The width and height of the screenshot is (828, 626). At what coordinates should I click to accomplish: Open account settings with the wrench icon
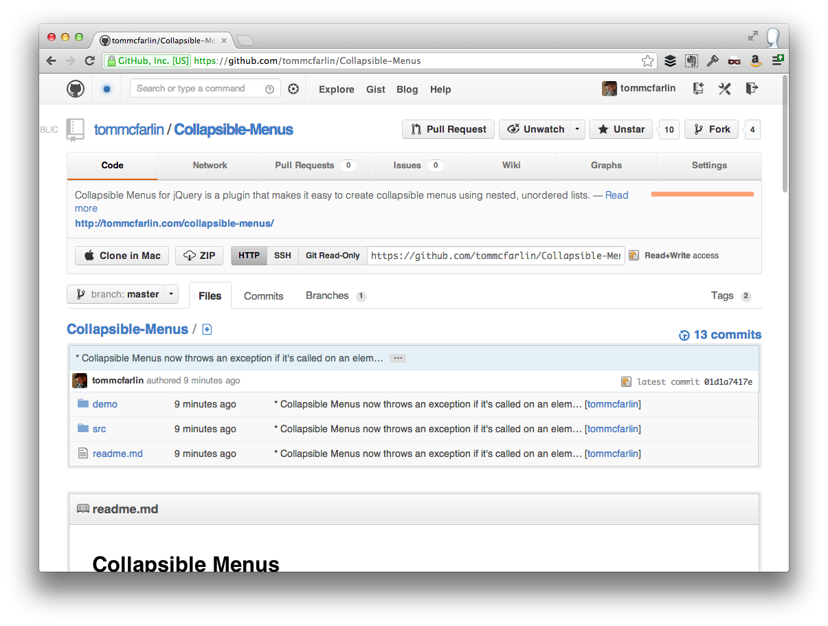coord(724,89)
